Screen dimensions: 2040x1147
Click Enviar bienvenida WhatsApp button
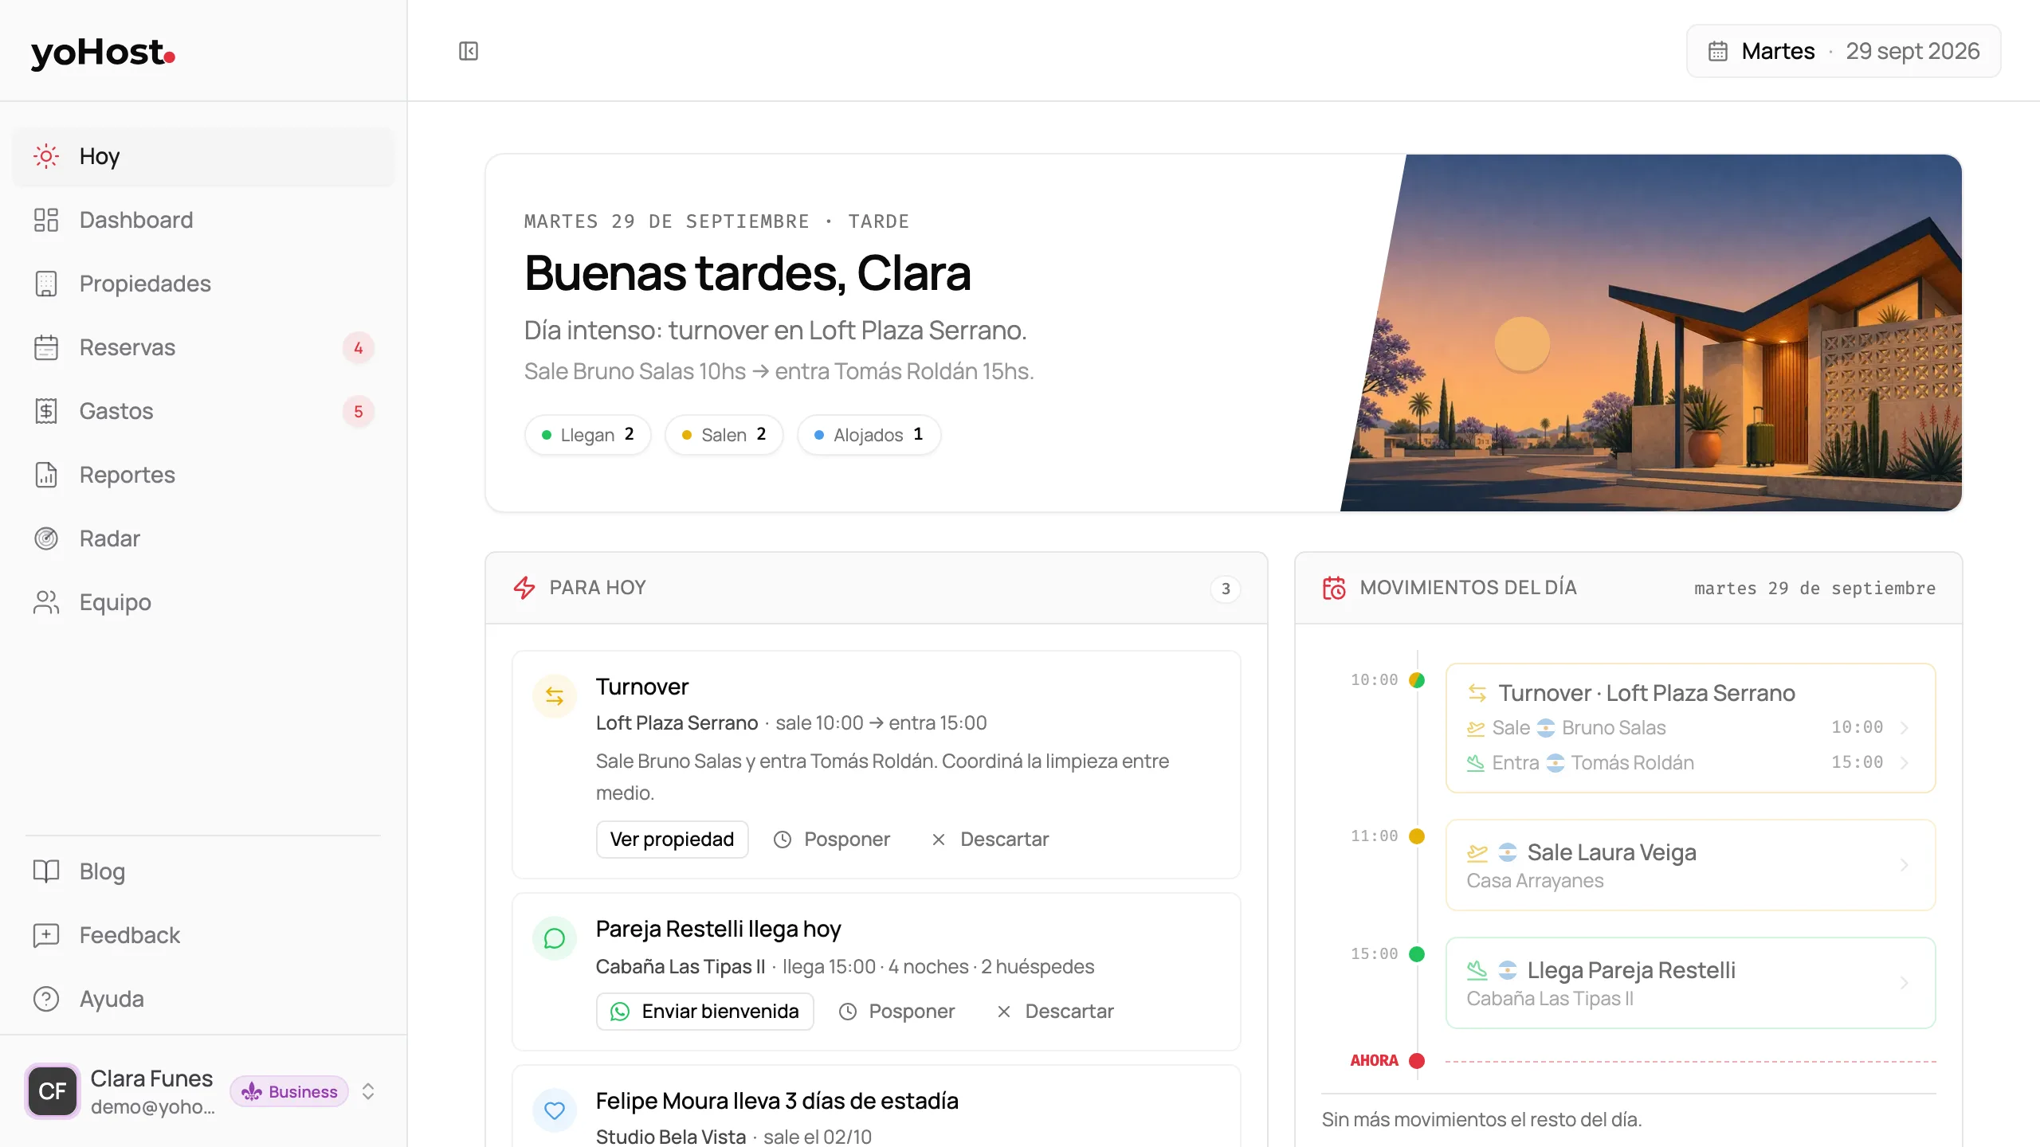coord(704,1012)
